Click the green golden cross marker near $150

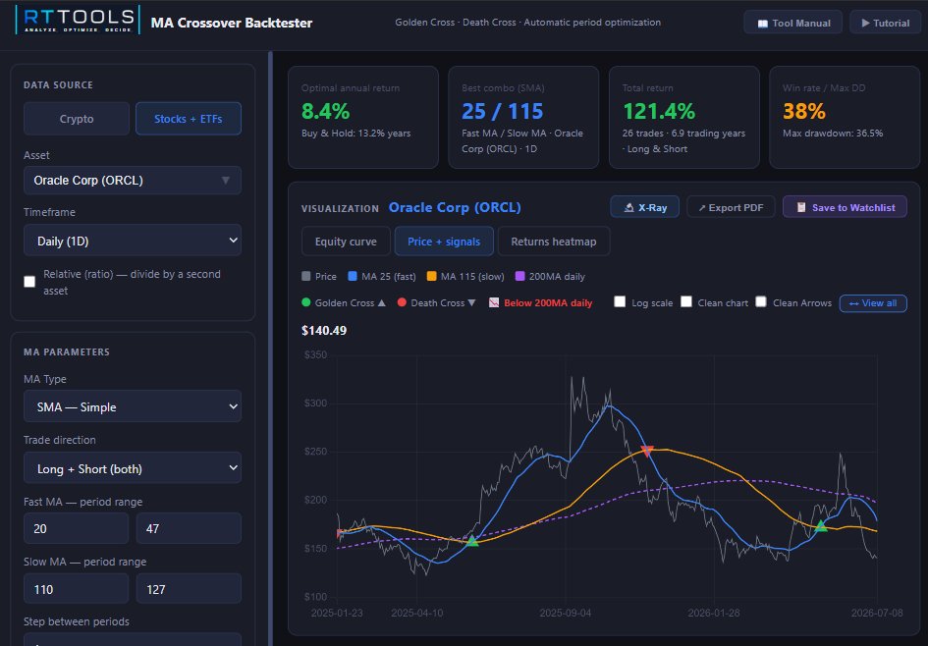[471, 541]
